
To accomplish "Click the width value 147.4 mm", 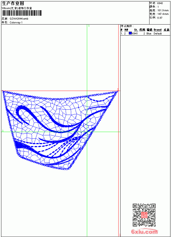I will pyautogui.click(x=163, y=14).
